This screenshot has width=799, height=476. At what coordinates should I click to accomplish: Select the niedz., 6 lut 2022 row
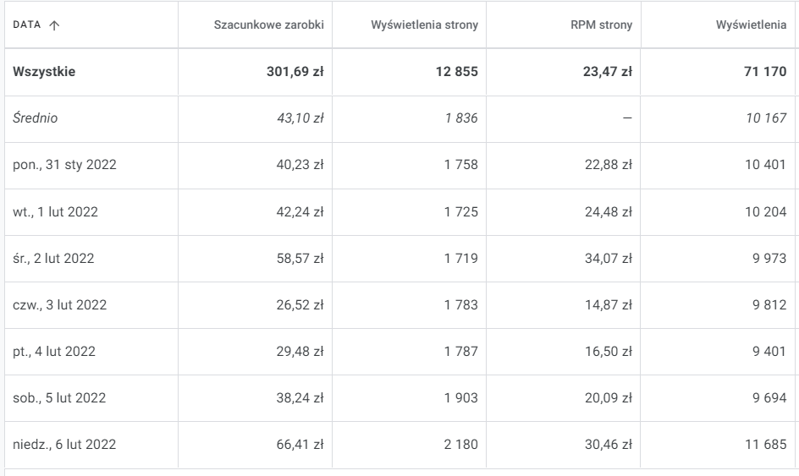(x=64, y=445)
